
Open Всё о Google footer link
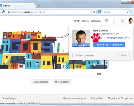click(9, 98)
